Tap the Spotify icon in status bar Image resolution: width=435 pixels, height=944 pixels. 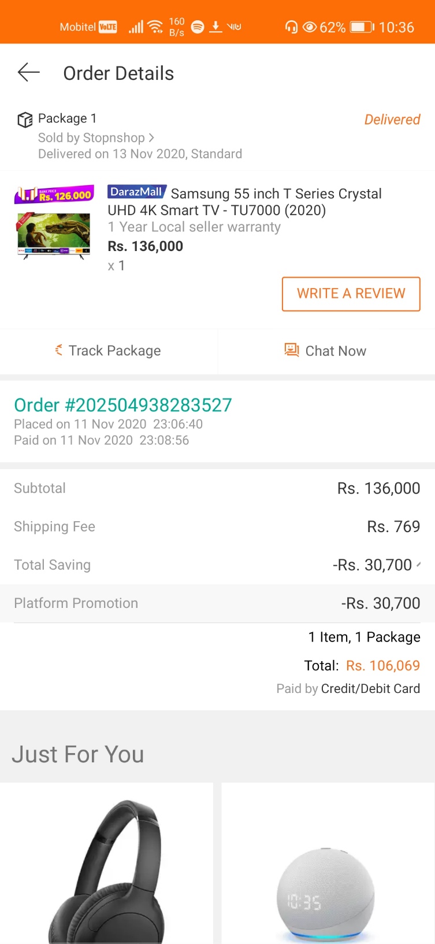pyautogui.click(x=198, y=27)
